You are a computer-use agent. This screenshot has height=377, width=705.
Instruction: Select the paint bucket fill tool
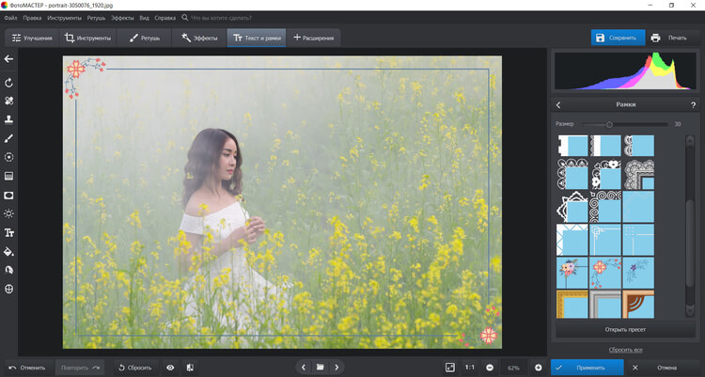tap(9, 252)
